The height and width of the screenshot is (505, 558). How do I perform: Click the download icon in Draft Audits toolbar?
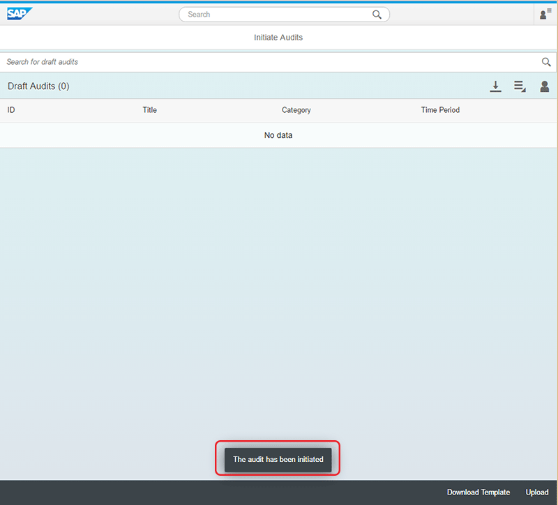tap(495, 86)
